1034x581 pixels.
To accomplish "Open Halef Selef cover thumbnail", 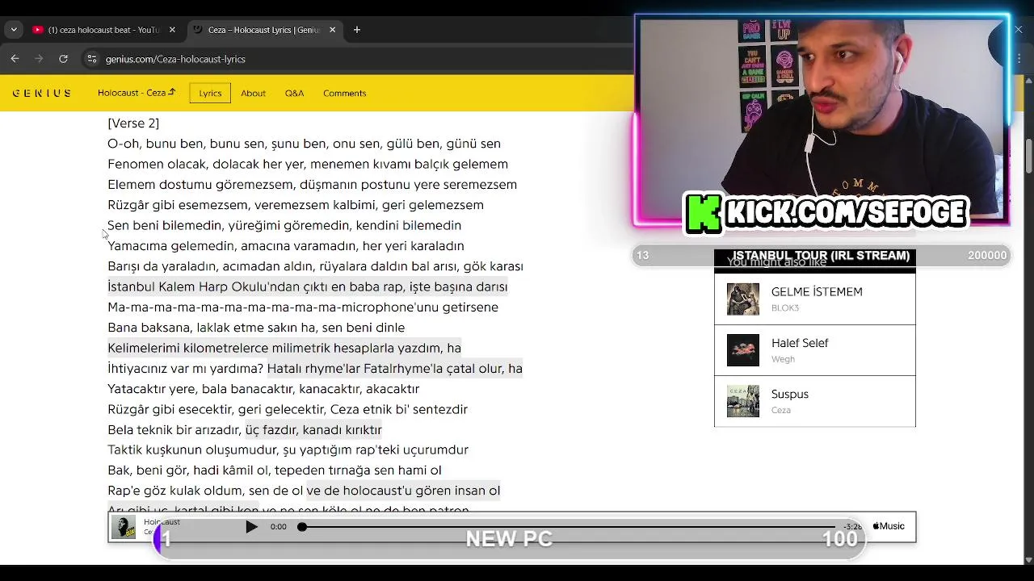I will (x=743, y=350).
